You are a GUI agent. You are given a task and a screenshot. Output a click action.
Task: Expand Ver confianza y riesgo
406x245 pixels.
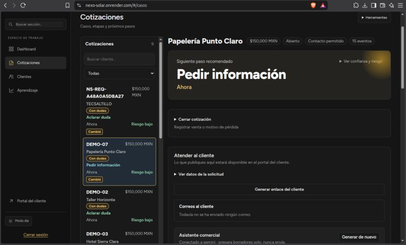[x=361, y=61]
